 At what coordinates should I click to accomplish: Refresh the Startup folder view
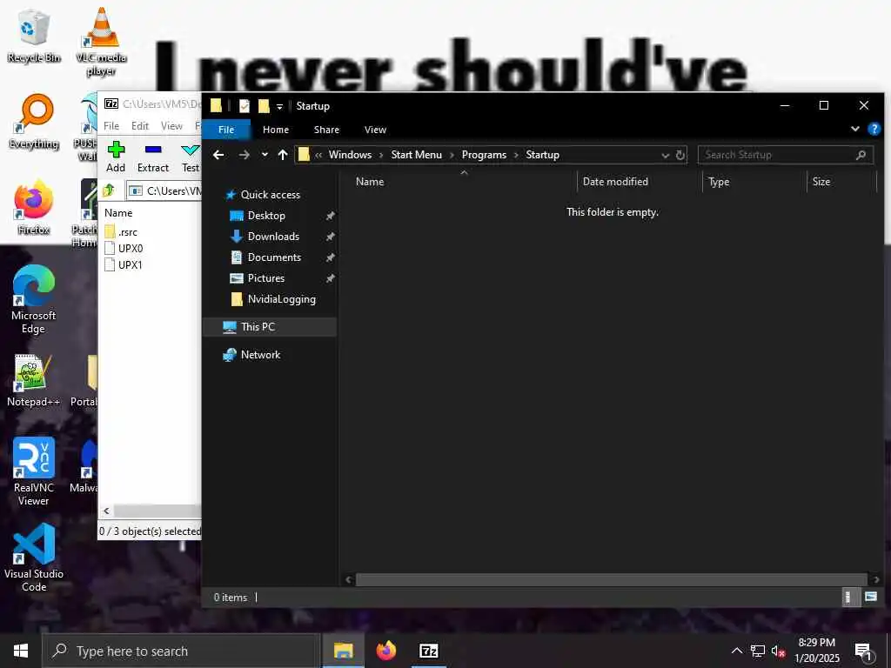(x=680, y=155)
